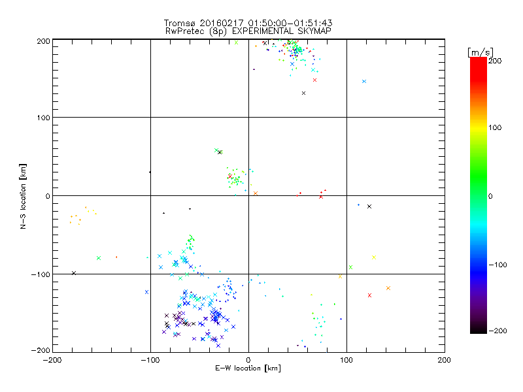The width and height of the screenshot is (523, 392).
Task: Click the x-axis tick label '200'
Action: [x=445, y=360]
